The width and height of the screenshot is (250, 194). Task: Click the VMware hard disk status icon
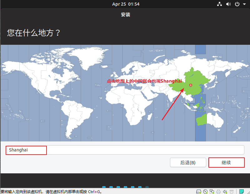[x=199, y=191]
